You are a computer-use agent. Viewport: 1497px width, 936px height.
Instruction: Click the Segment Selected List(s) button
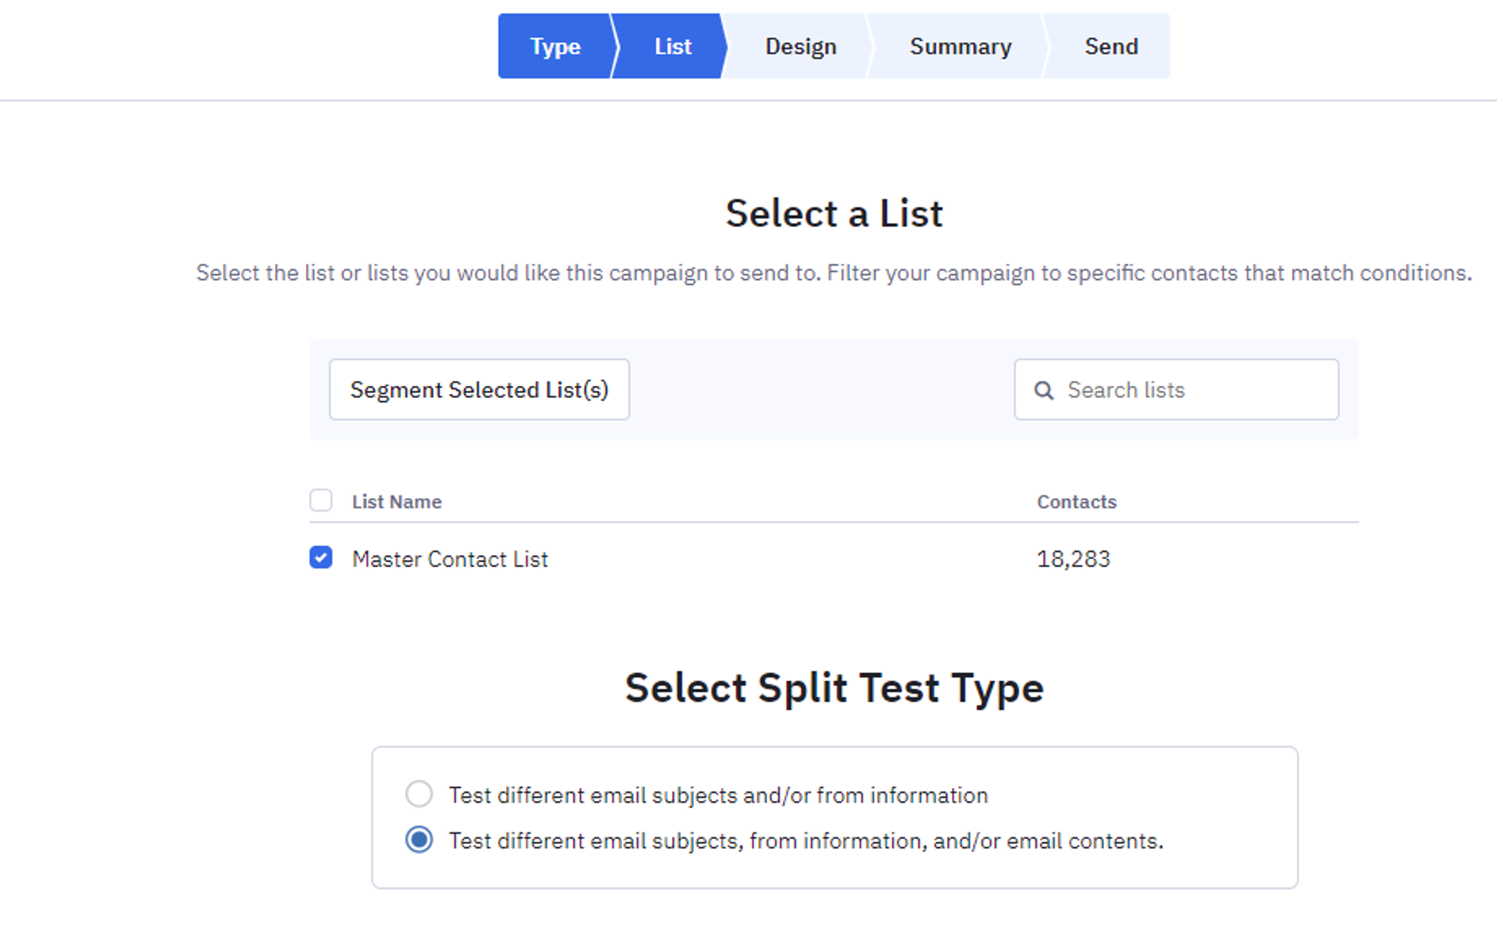point(479,389)
